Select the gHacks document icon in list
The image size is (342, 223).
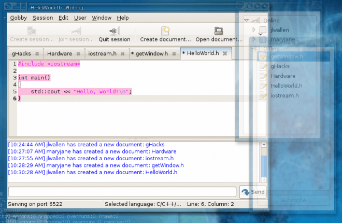(263, 66)
